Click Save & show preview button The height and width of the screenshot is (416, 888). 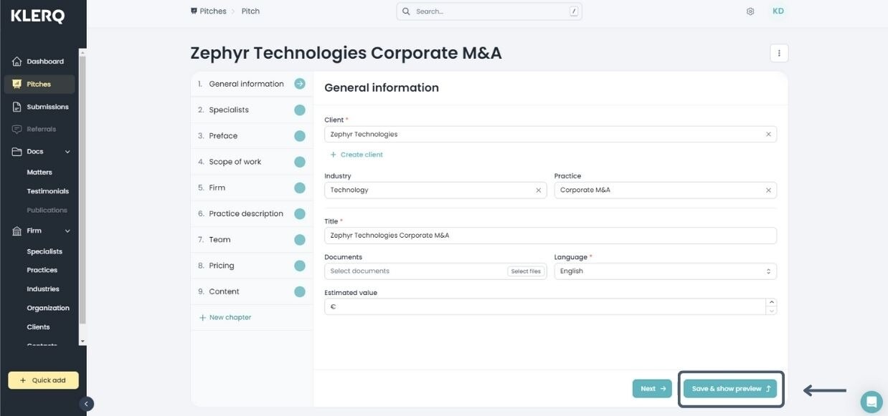click(730, 389)
